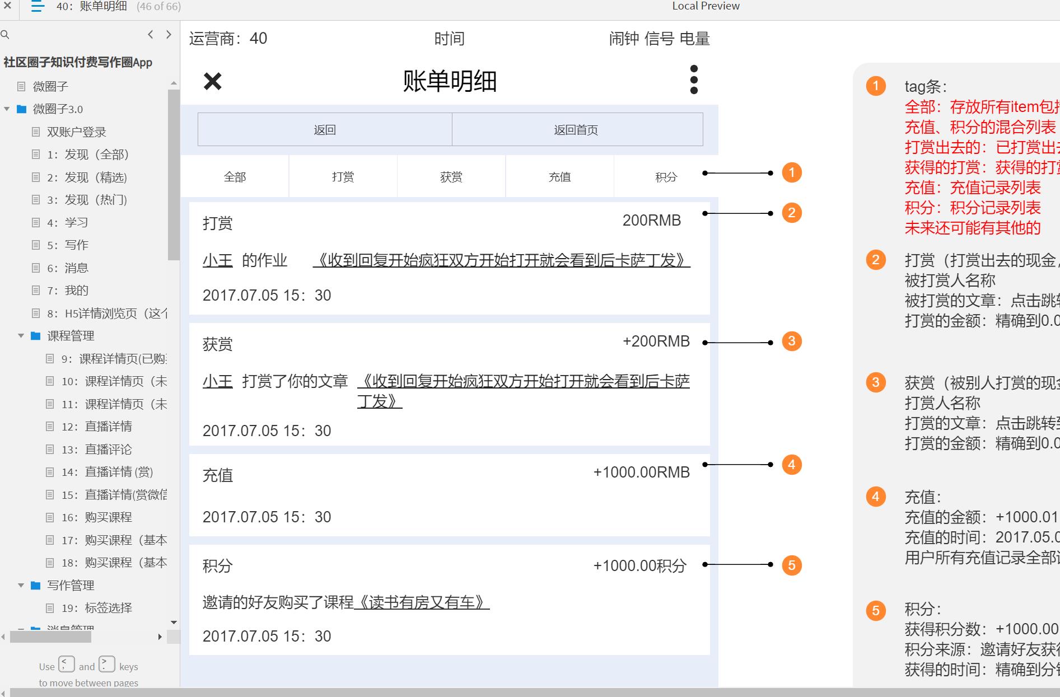
Task: Open page 7: 我的
Action: click(x=68, y=291)
